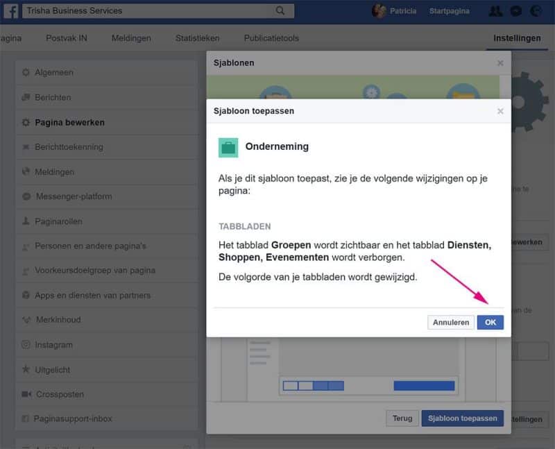Open the Meldingen tab in page nav
Image resolution: width=555 pixels, height=449 pixels.
click(x=131, y=38)
